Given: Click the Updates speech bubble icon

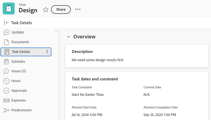Looking at the screenshot, I should coord(6,32).
